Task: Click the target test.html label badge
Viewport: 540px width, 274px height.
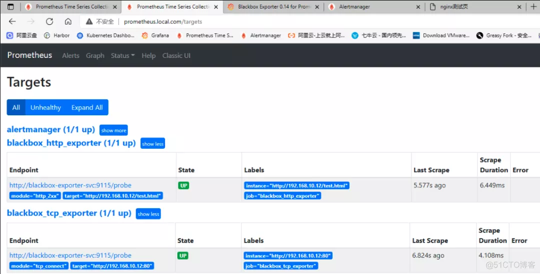Action: point(112,196)
